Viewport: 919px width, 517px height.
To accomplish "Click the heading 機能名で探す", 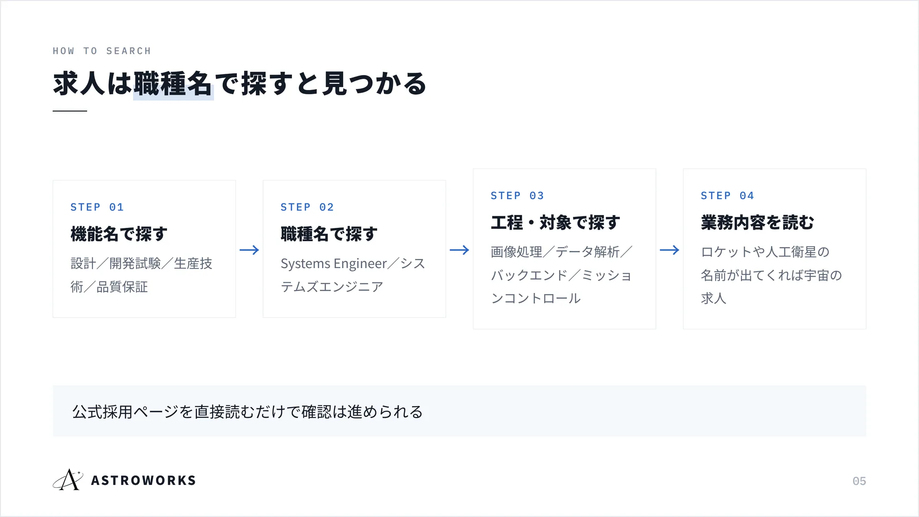I will coord(119,234).
